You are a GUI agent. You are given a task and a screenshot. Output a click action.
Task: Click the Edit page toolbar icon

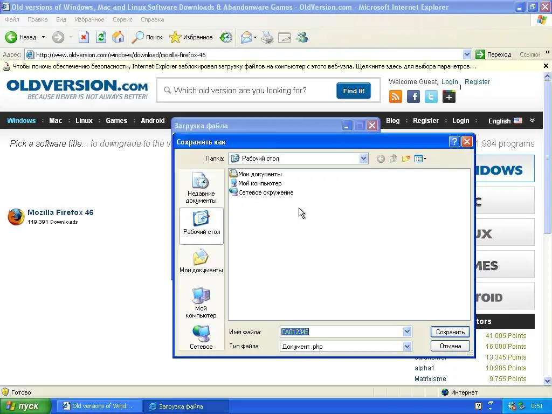(285, 37)
